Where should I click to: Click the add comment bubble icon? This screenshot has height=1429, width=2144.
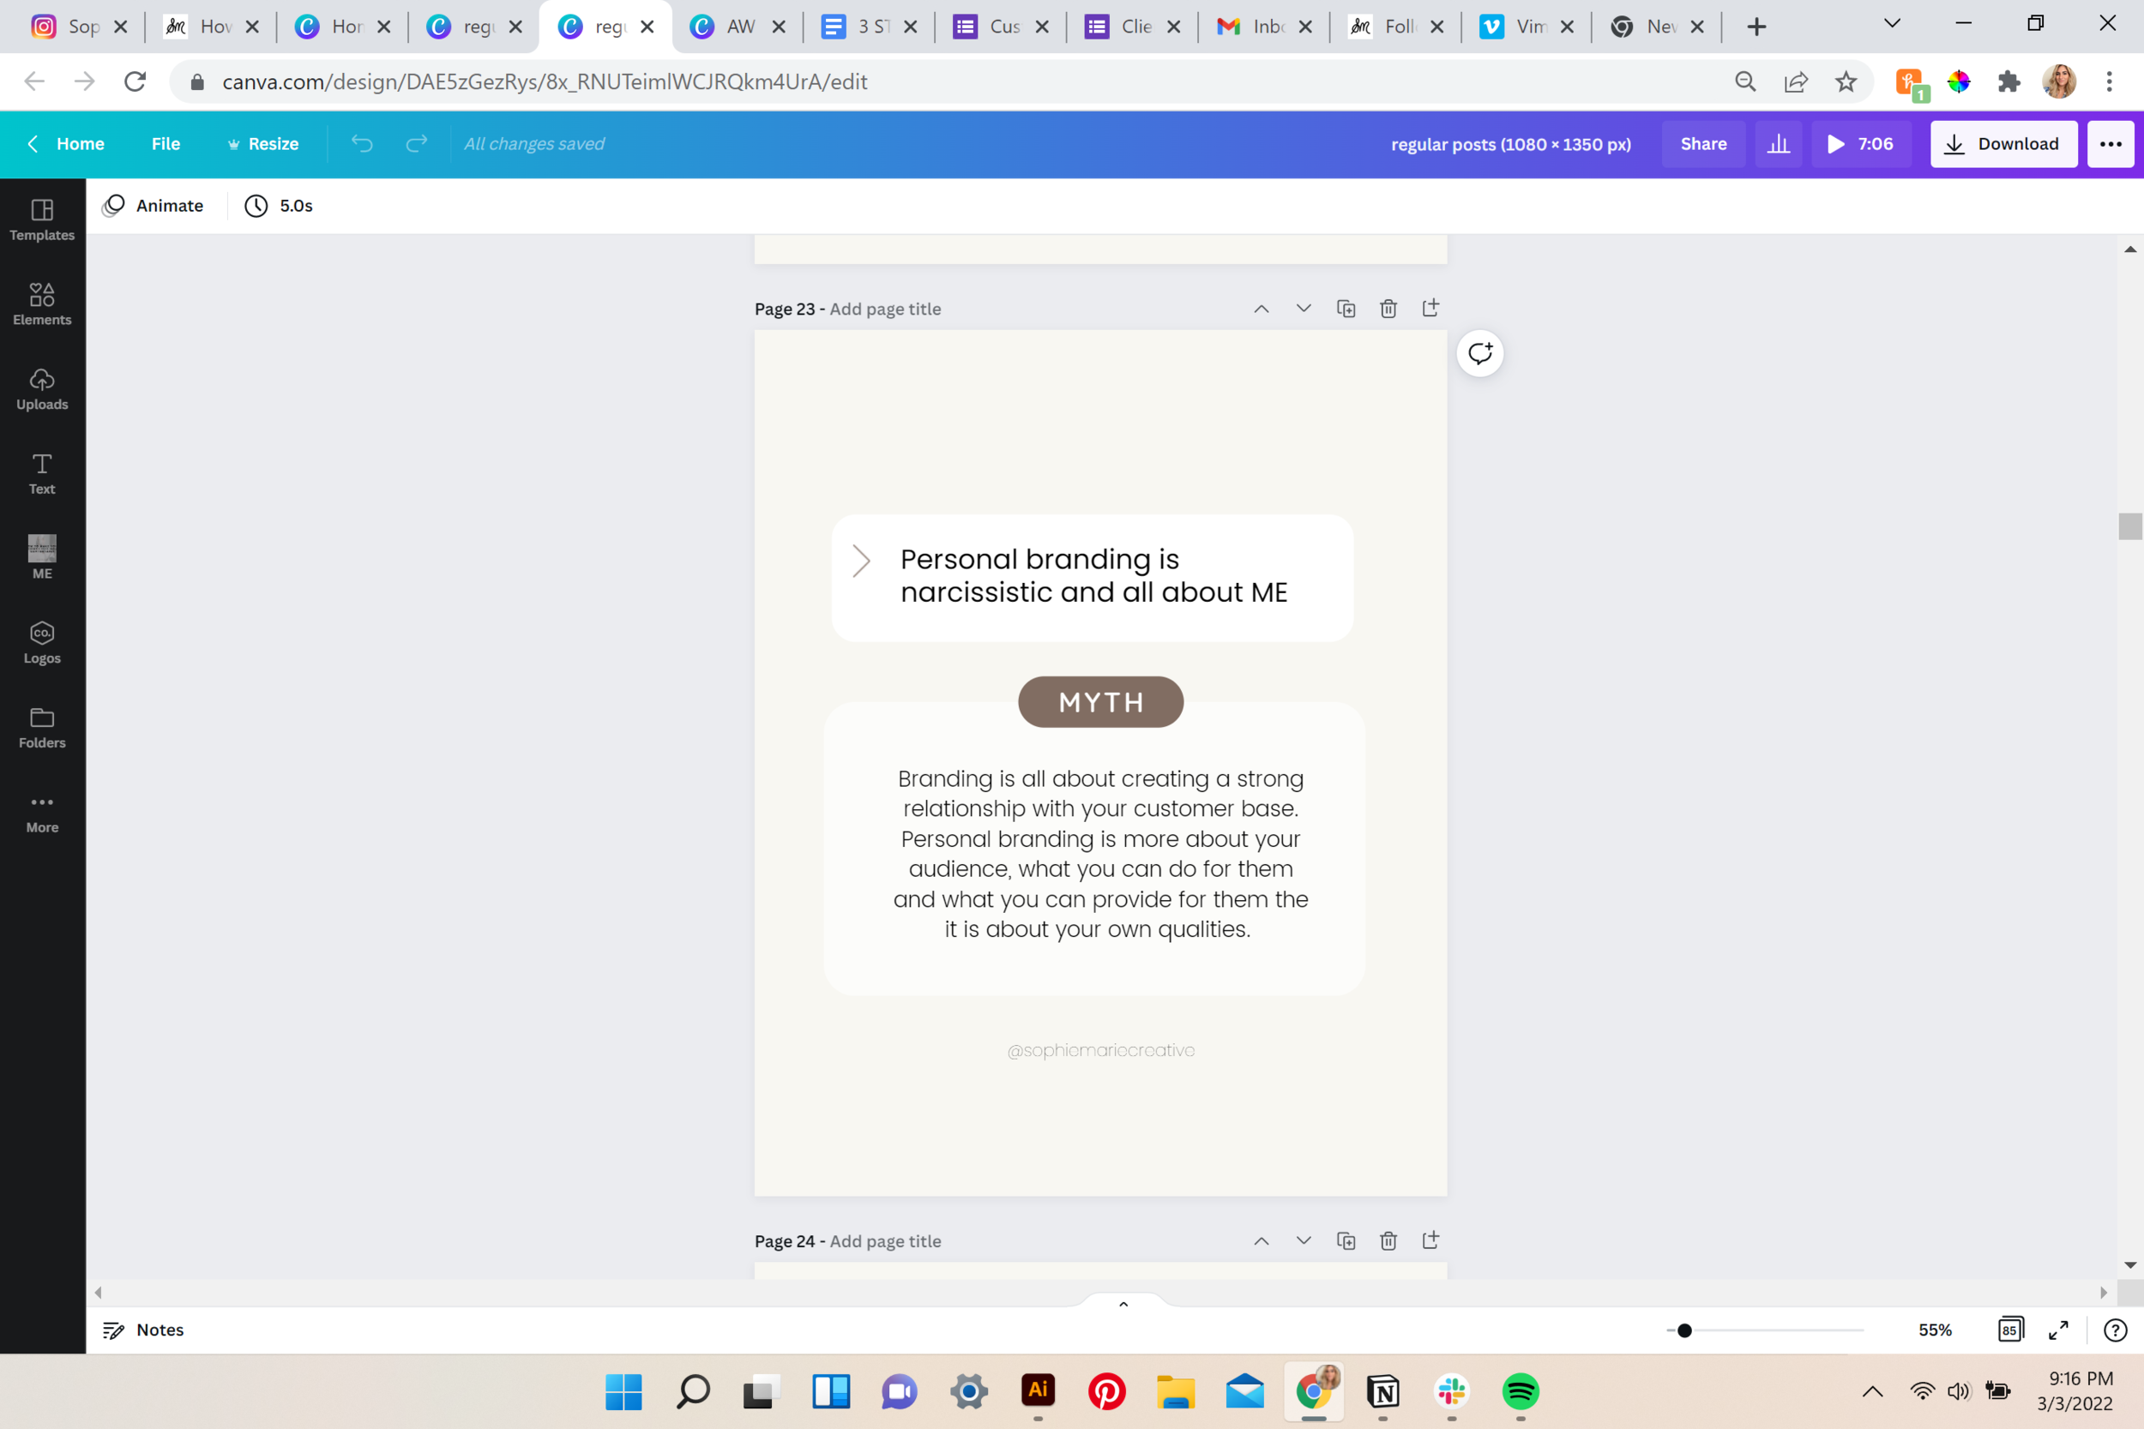1479,353
